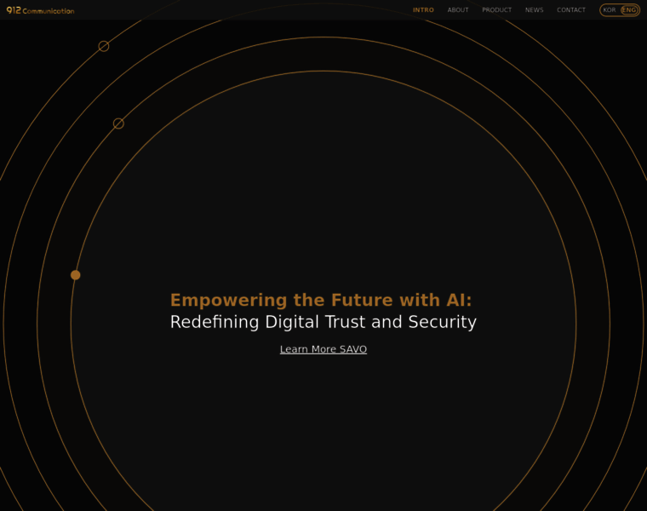
Task: Select the ENG language option
Action: click(x=629, y=10)
